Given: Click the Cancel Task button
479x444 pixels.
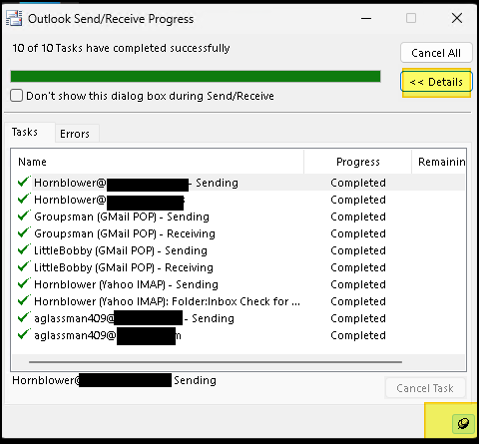Looking at the screenshot, I should (425, 388).
